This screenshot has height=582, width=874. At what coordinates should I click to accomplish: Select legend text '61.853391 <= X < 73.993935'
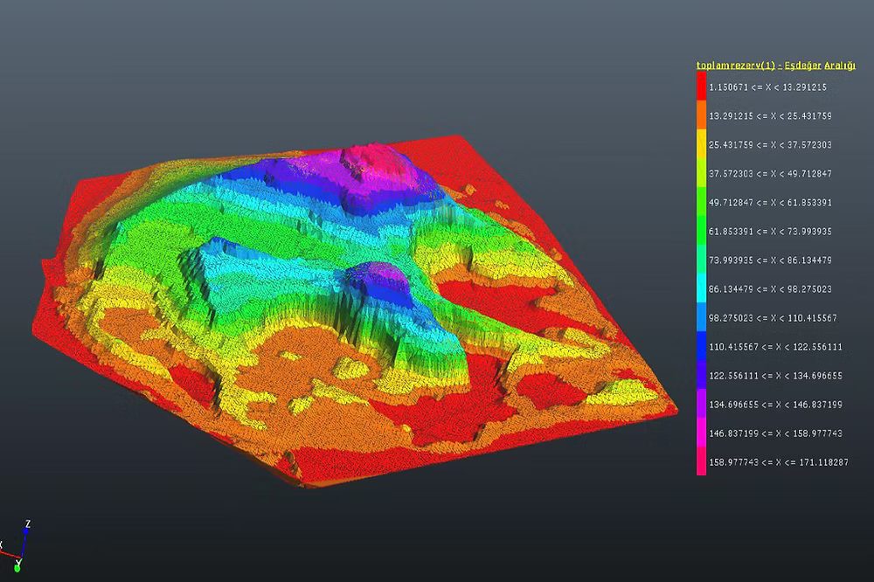pos(770,232)
